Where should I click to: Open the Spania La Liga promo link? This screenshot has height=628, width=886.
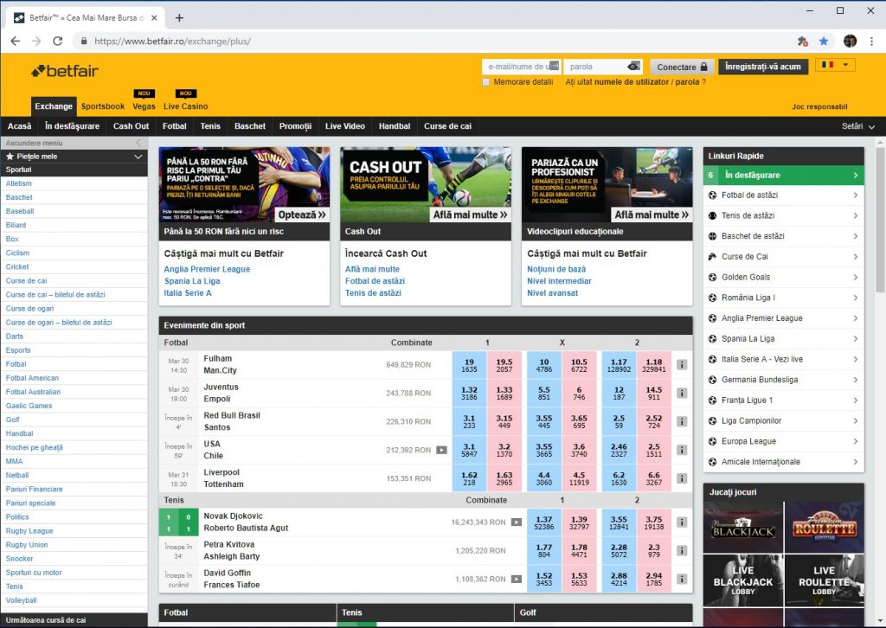click(x=192, y=281)
